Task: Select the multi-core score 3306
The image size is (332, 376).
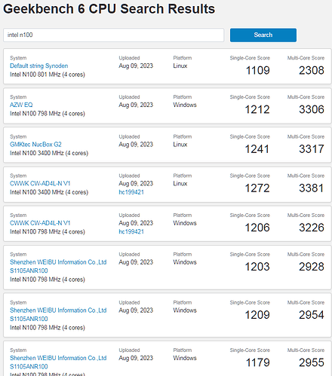Action: 312,109
